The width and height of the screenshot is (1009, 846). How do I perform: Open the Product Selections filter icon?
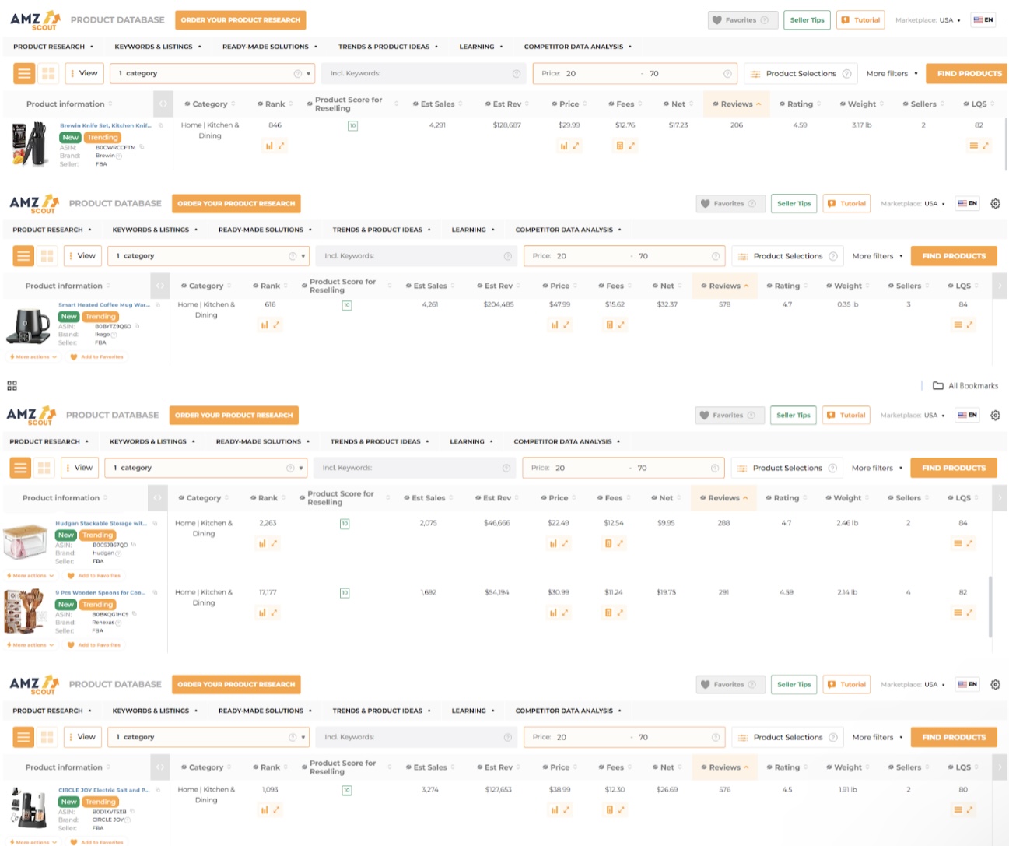pos(755,73)
